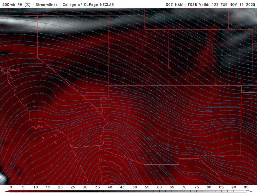Click the color scale label "90"
The height and width of the screenshot is (193, 257).
(234, 187)
